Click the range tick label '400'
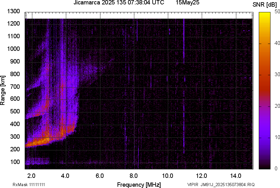This screenshot has width=280, height=188. click(x=15, y=124)
